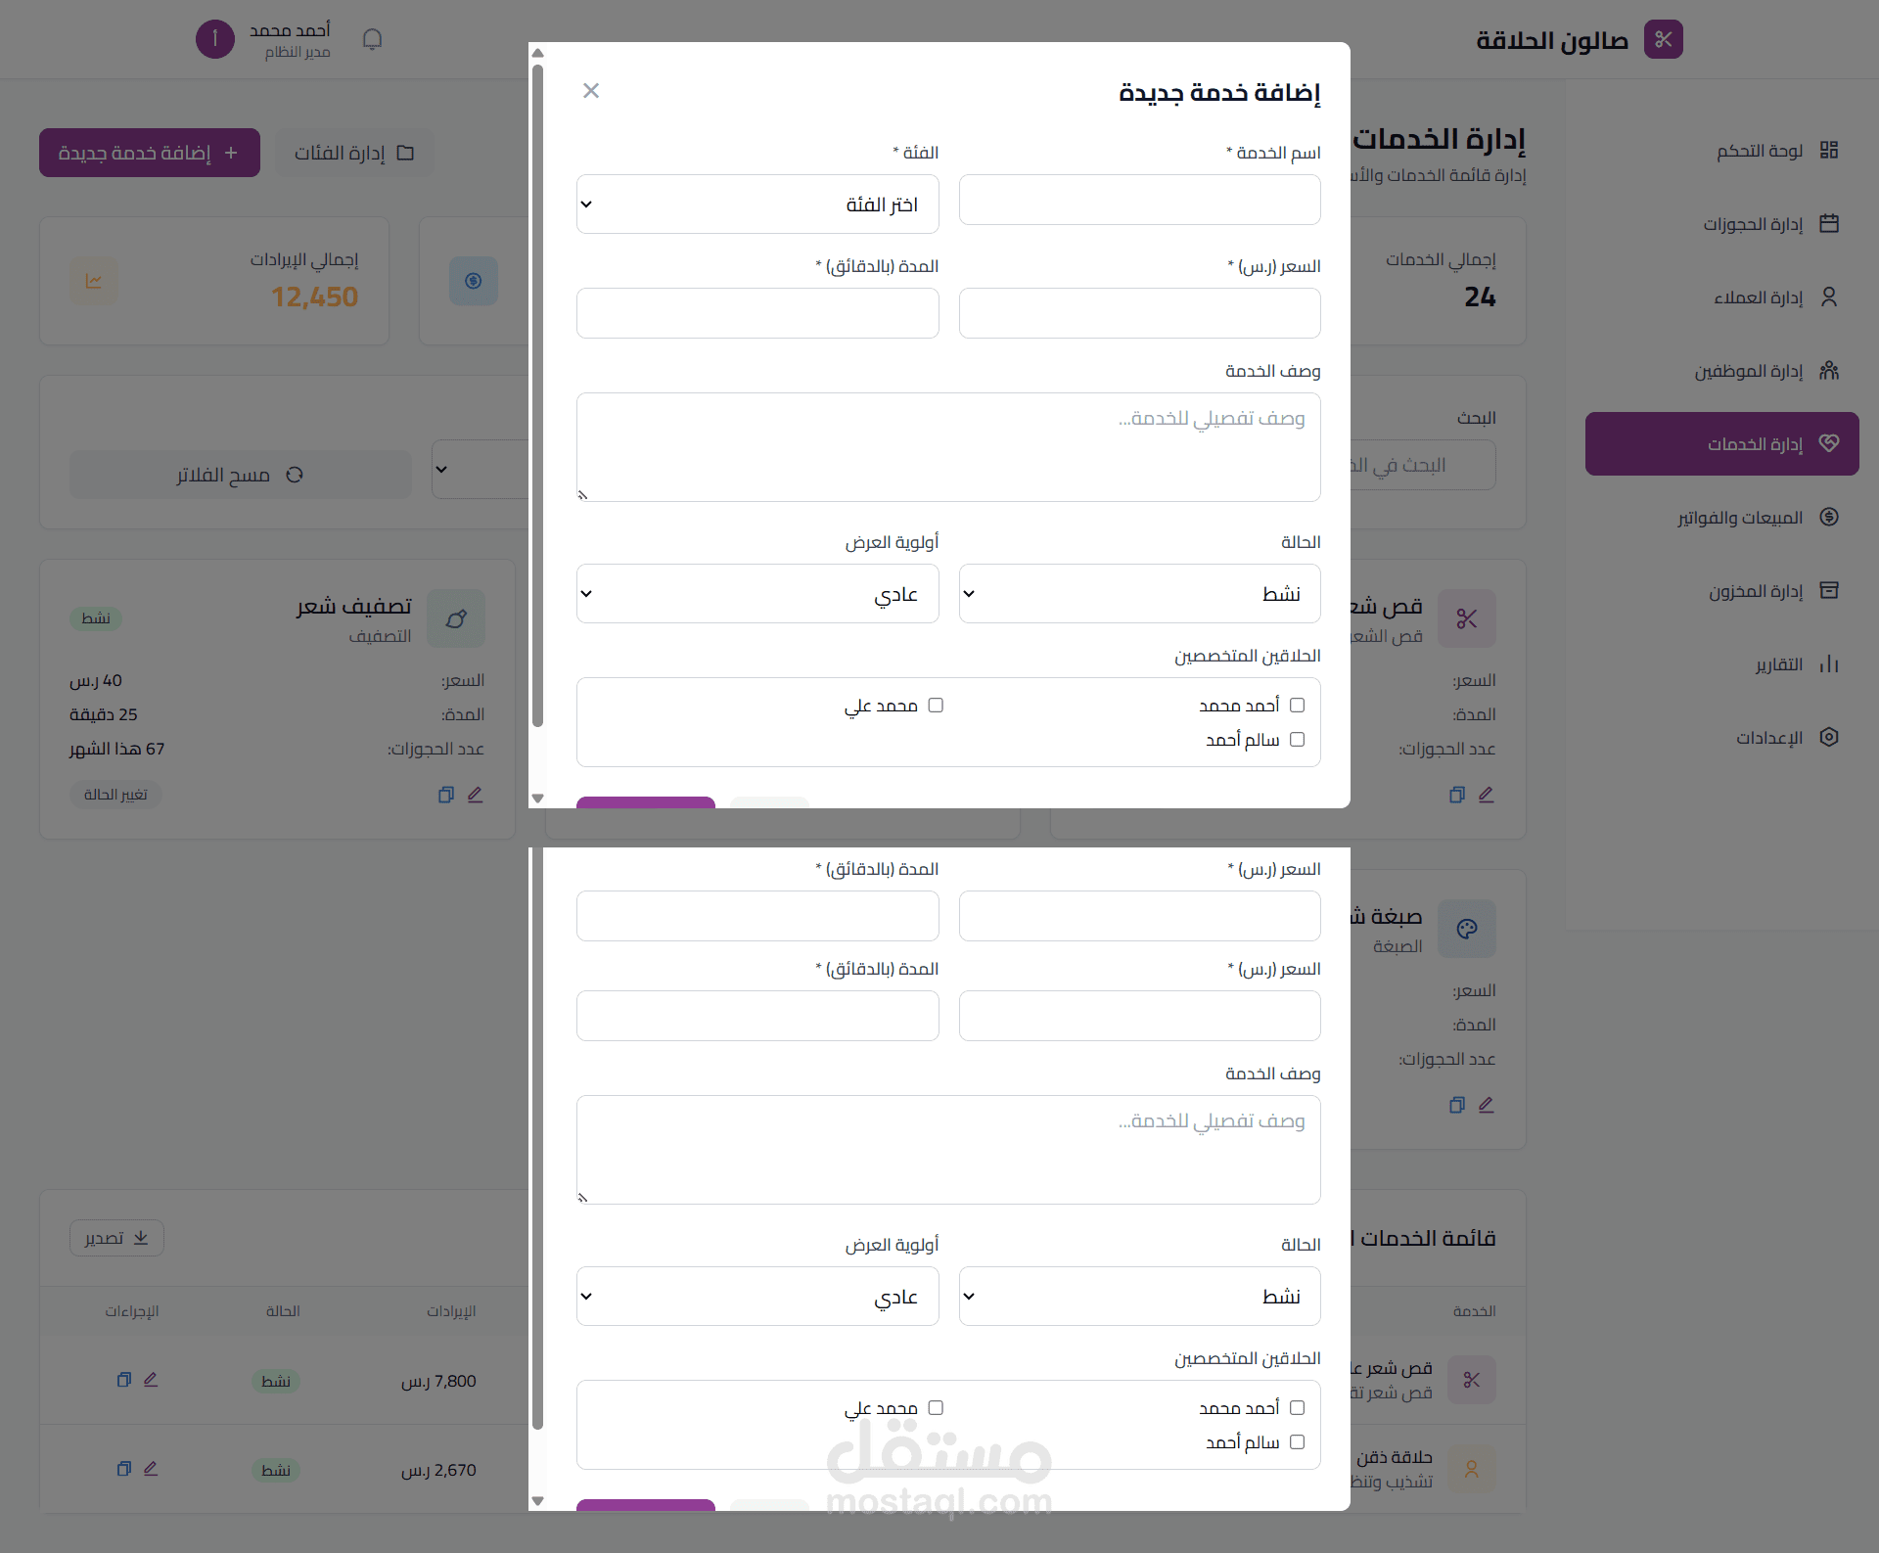Open the الحالة status dropdown in top dialog
Viewport: 1879px width, 1553px height.
1140,593
